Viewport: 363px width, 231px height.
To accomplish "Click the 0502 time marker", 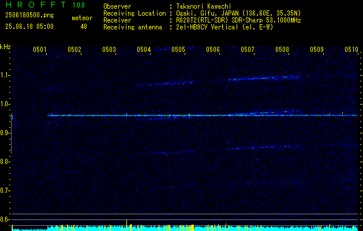I will (x=74, y=49).
